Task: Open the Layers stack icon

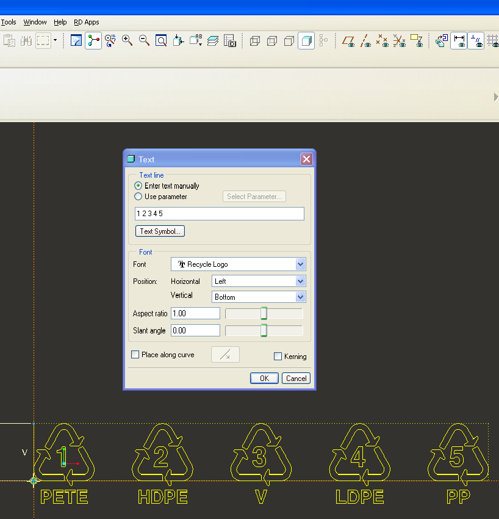Action: (213, 41)
